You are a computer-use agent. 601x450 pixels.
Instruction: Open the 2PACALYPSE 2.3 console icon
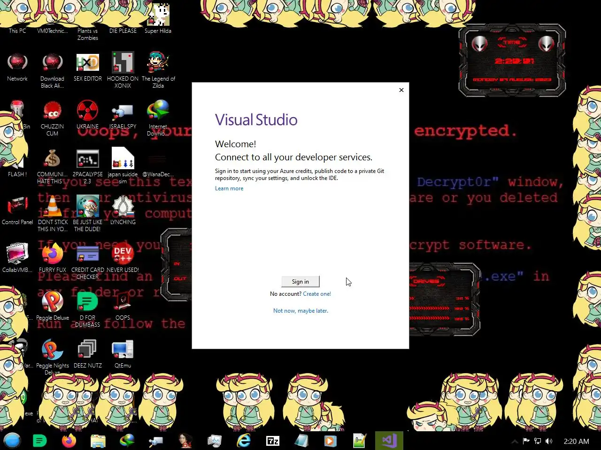(88, 166)
